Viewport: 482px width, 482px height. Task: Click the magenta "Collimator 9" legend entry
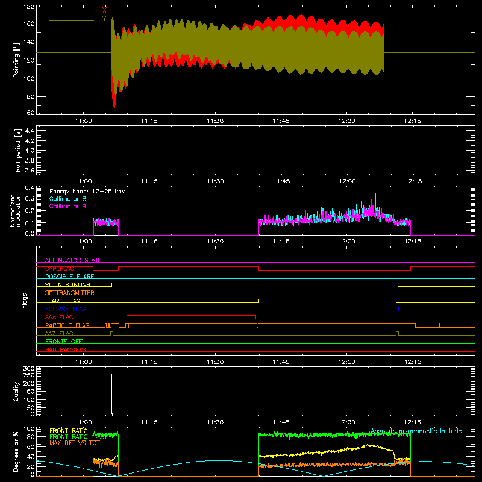coord(67,206)
